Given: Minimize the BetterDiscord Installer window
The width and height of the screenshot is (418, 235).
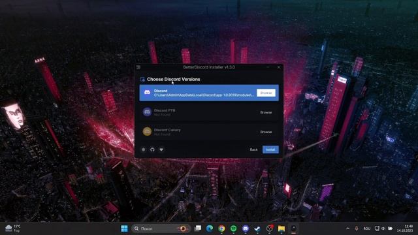Looking at the screenshot, I should point(268,67).
